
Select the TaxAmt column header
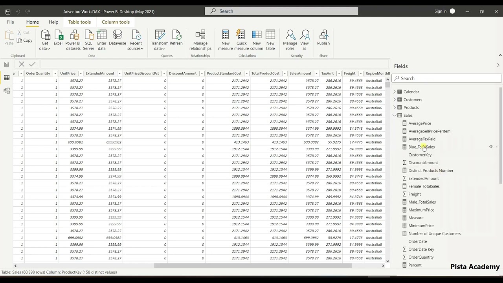327,74
